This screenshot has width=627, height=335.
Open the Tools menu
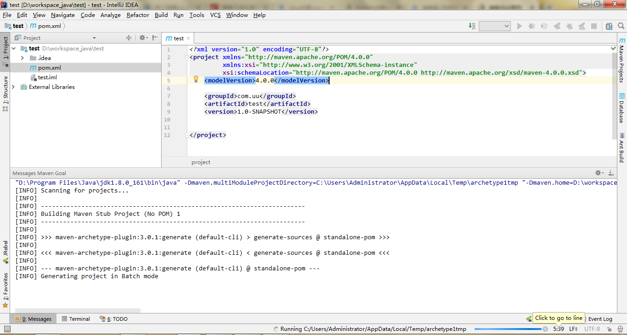[x=196, y=15]
